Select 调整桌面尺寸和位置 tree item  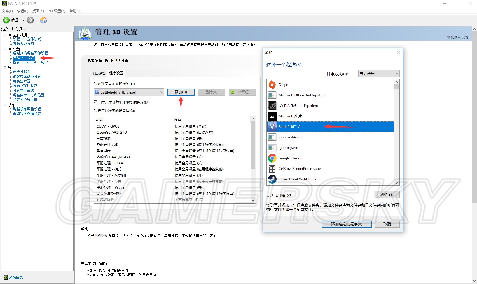click(x=29, y=95)
